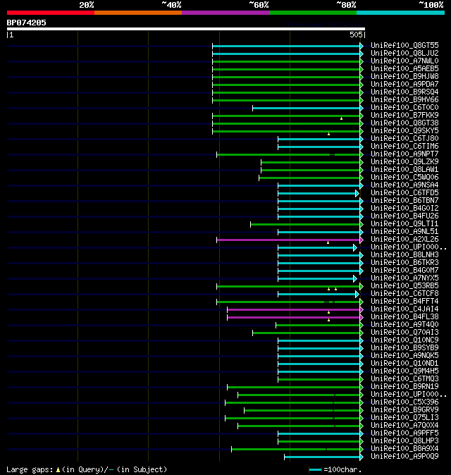Open hit UniRef100_A9T4Q0

(404, 325)
